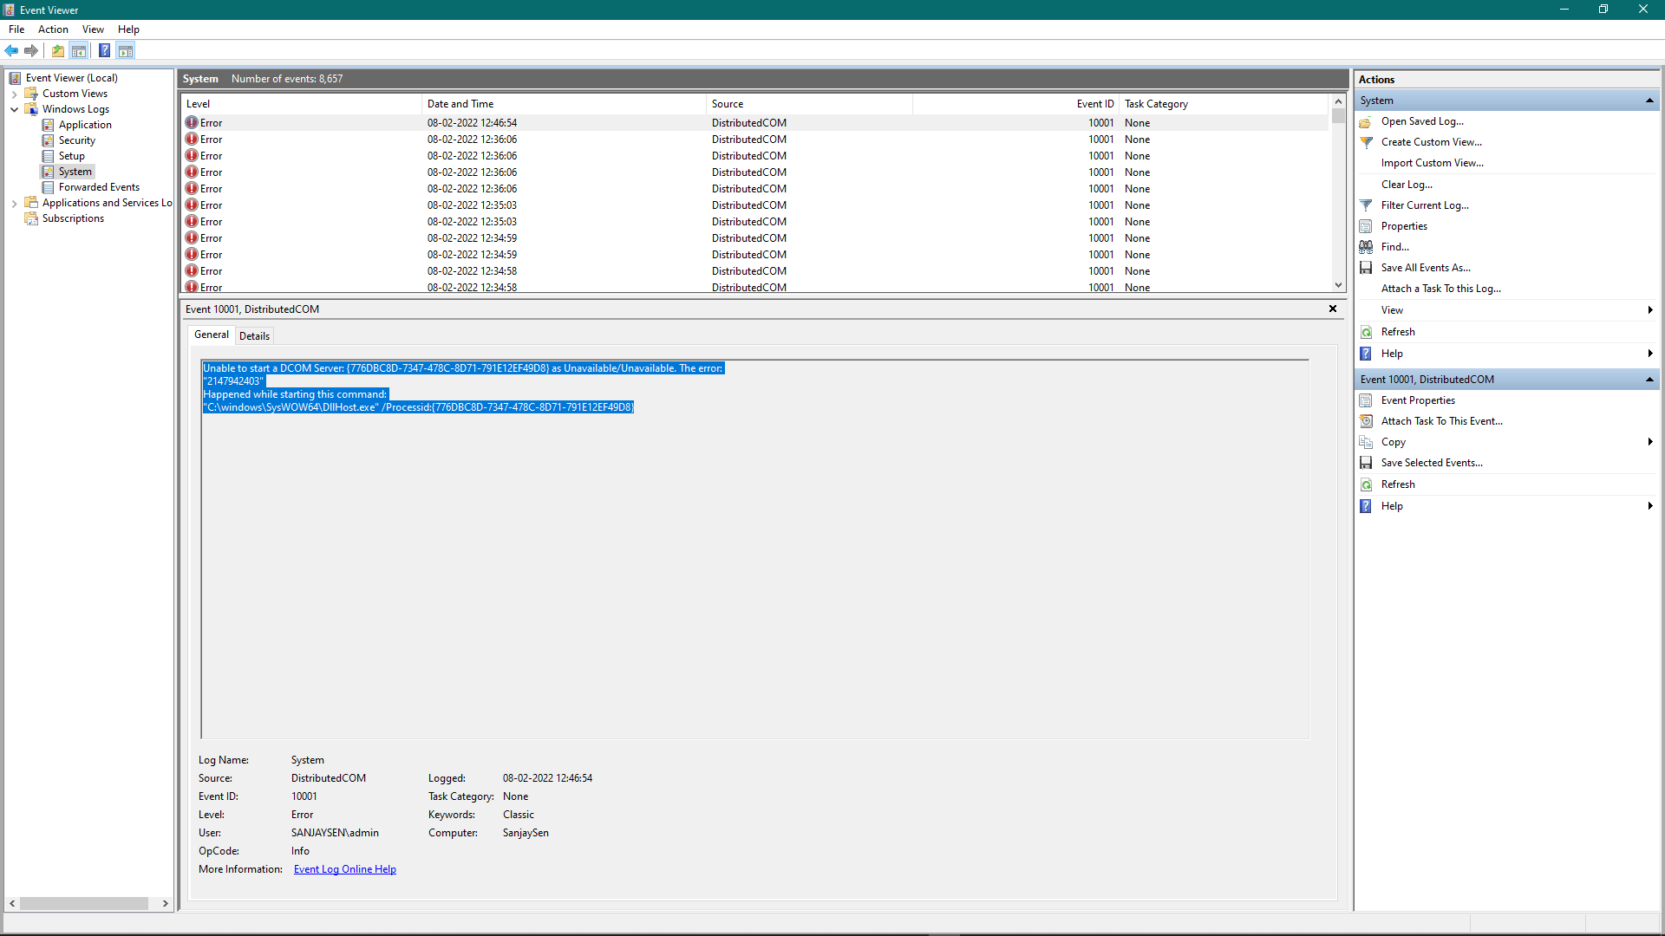
Task: Click the Forwarded Events icon in tree
Action: [x=49, y=187]
